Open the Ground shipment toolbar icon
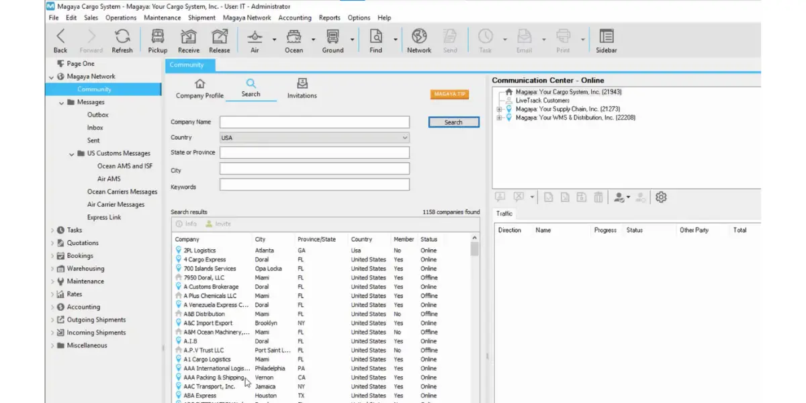 (x=333, y=40)
